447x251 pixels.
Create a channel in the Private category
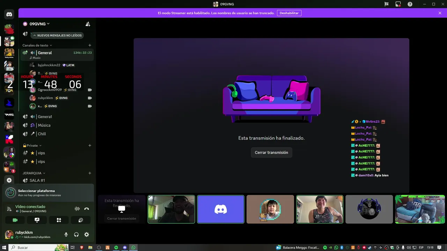90,145
